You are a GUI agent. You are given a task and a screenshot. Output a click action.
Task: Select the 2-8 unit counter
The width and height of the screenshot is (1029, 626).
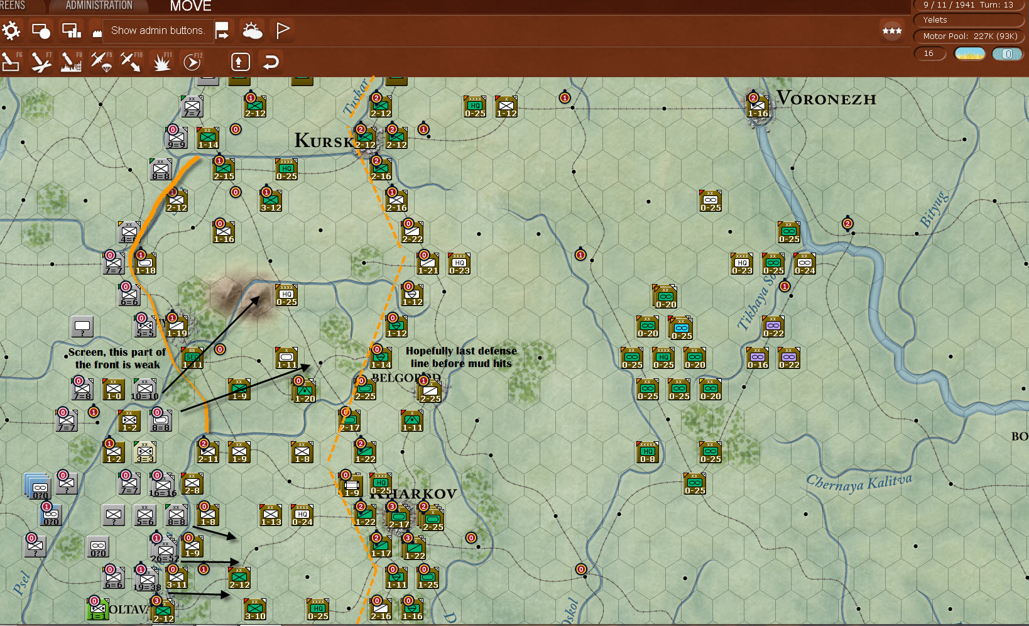(x=192, y=484)
